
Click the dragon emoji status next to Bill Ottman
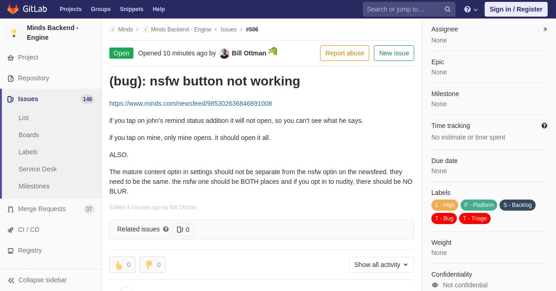click(x=273, y=51)
